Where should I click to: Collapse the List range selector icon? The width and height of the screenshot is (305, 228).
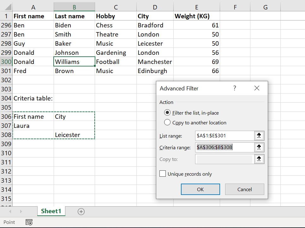[x=259, y=135]
